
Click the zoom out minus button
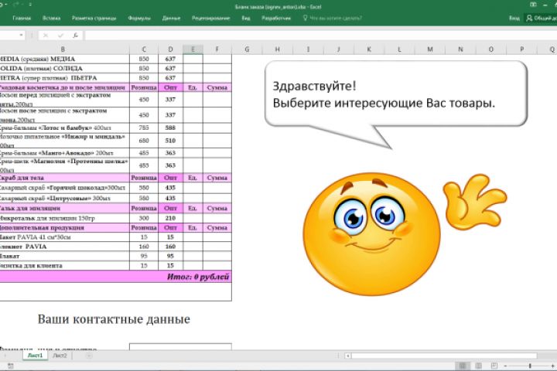click(x=505, y=366)
